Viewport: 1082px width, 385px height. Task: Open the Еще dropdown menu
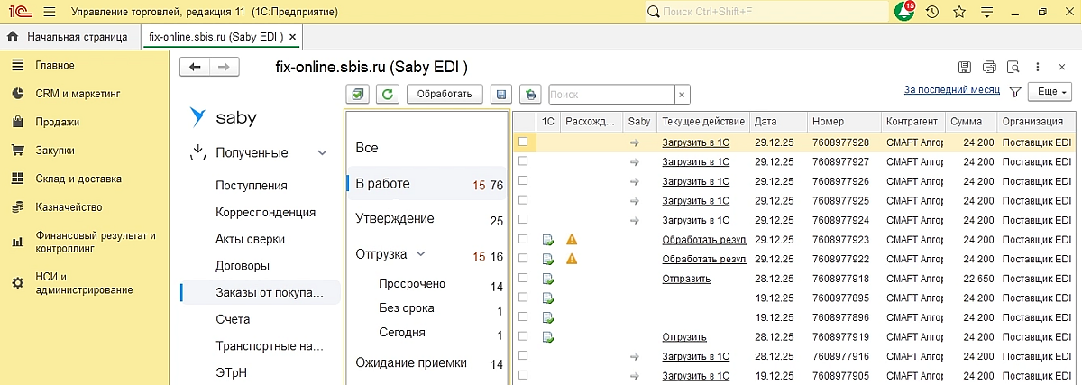click(x=1052, y=92)
